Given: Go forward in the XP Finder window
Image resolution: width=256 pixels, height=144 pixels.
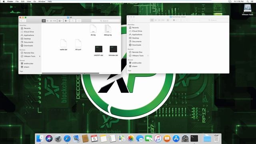Looking at the screenshot, I should pyautogui.click(x=24, y=21).
